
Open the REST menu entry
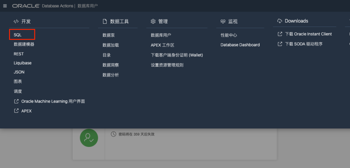18,54
